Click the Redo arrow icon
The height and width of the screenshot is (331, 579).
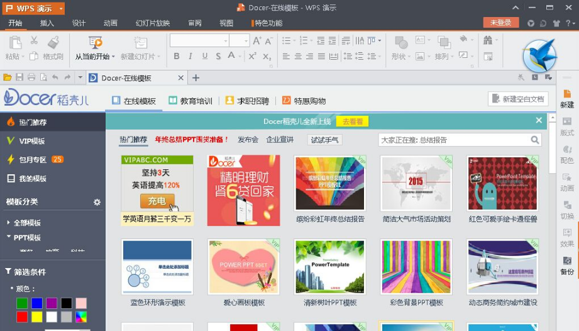point(67,77)
